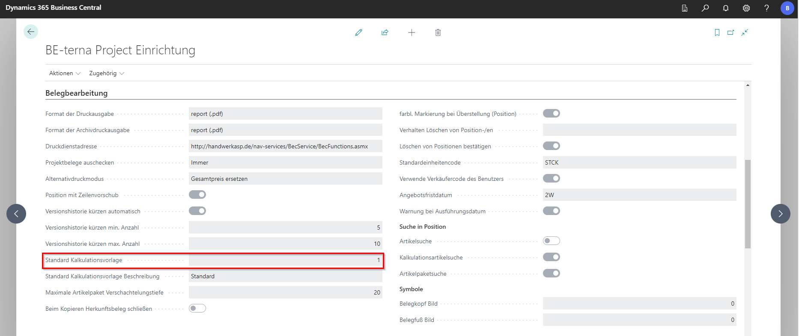
Task: Toggle Versionshistorie kürzen automatisch switch
Action: [x=197, y=211]
